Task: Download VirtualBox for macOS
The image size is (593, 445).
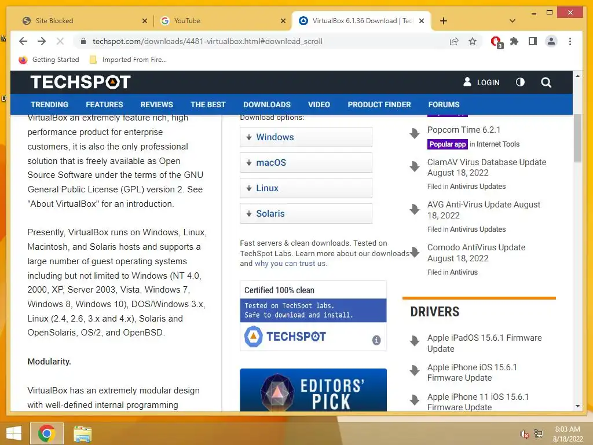Action: tap(306, 163)
